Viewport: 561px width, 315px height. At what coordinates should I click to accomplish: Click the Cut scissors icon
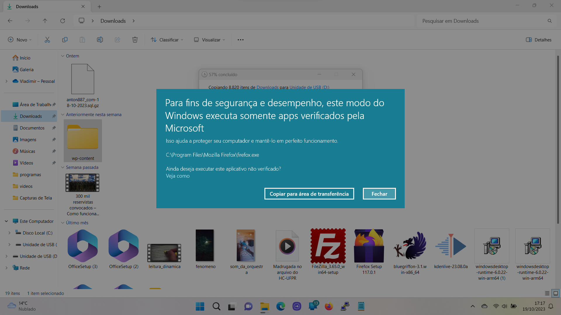(x=47, y=40)
